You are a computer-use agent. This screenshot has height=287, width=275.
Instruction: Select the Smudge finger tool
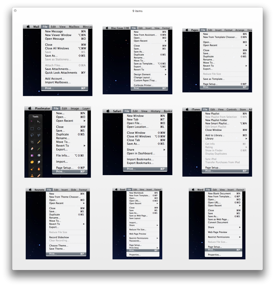click(x=39, y=162)
